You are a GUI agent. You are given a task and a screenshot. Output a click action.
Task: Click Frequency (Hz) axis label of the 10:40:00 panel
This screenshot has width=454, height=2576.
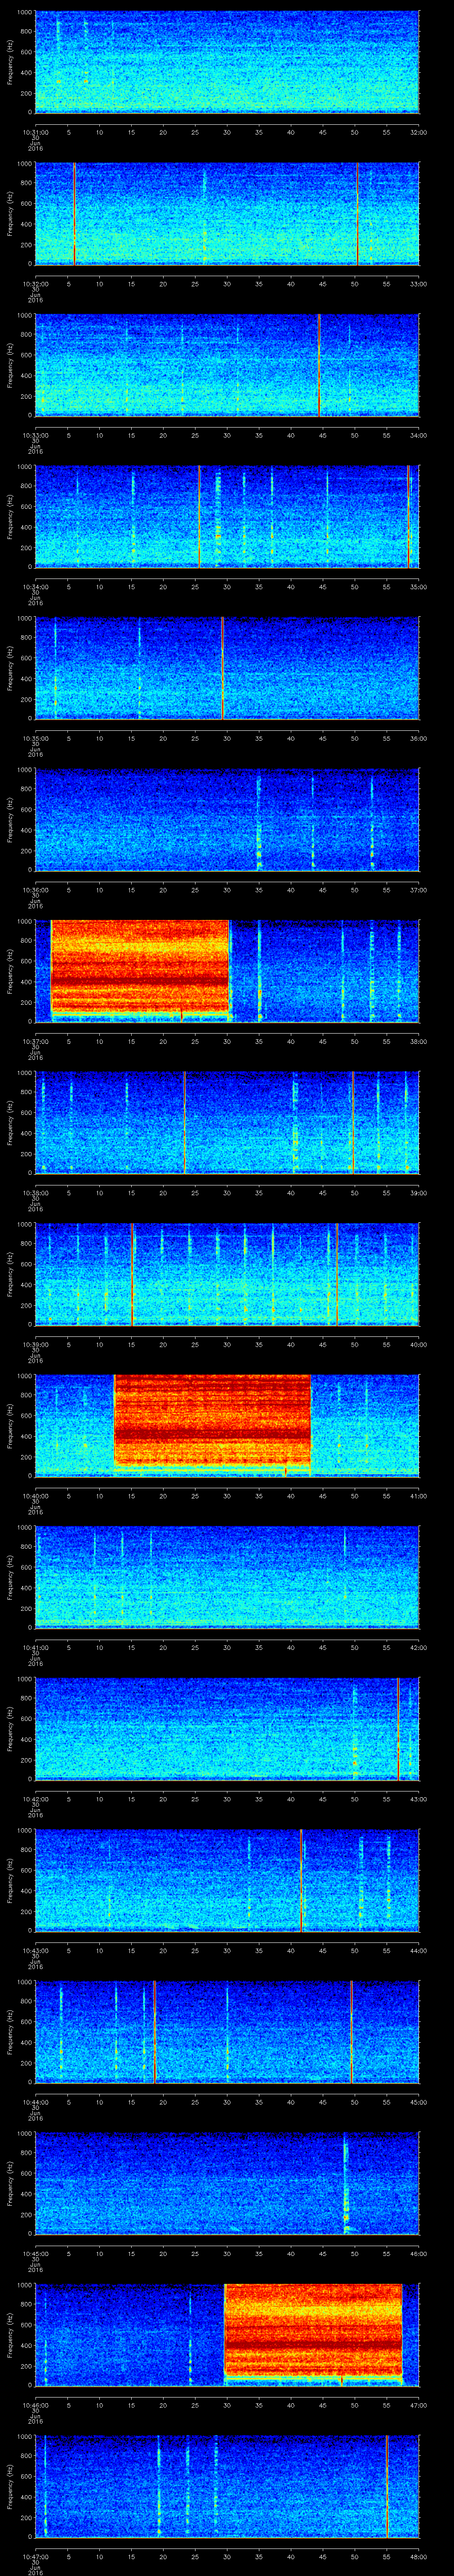pos(10,1425)
